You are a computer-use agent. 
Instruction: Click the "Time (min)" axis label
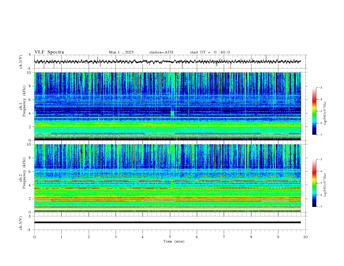[x=174, y=241]
